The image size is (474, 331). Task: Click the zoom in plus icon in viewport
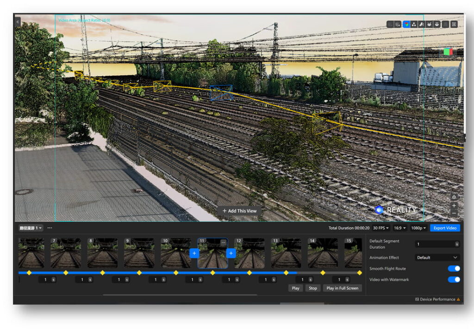(454, 205)
